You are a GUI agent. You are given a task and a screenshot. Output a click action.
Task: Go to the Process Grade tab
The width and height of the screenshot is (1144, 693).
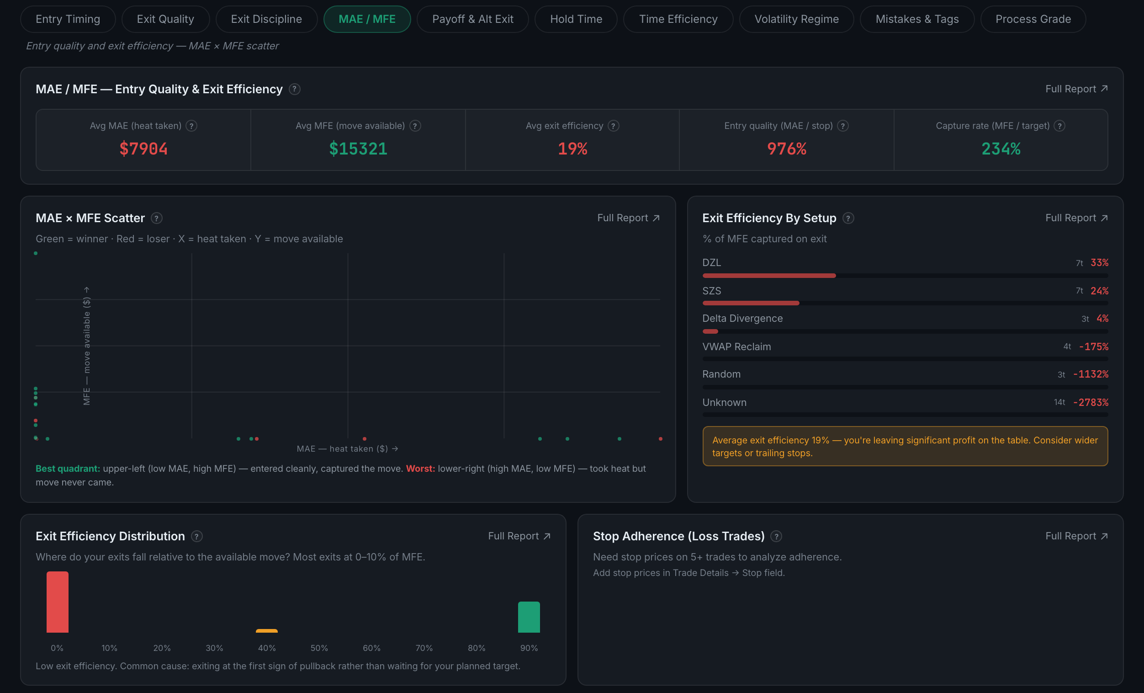click(1033, 19)
